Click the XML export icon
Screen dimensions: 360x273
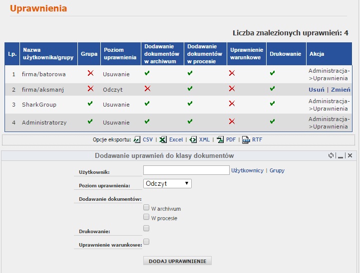(193, 139)
